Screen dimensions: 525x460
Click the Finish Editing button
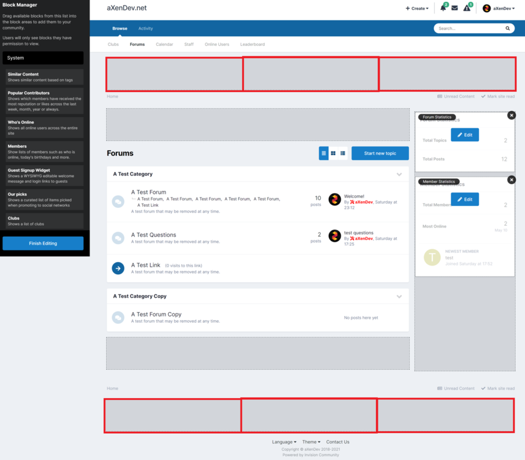(x=43, y=243)
